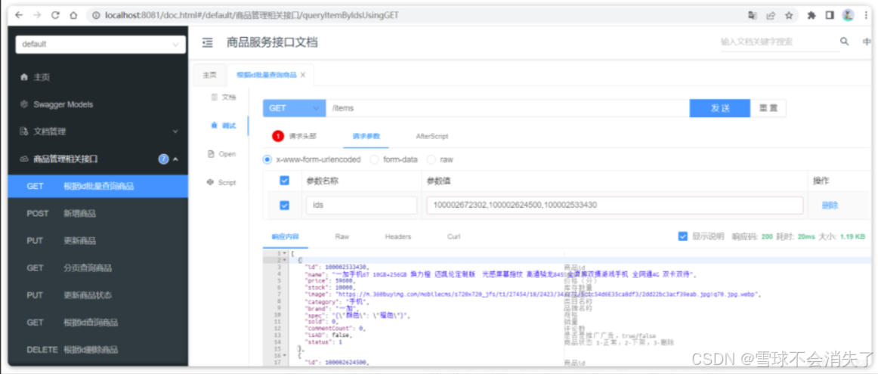This screenshot has width=878, height=374.
Task: Switch to the AfterScript tab
Action: (x=431, y=136)
